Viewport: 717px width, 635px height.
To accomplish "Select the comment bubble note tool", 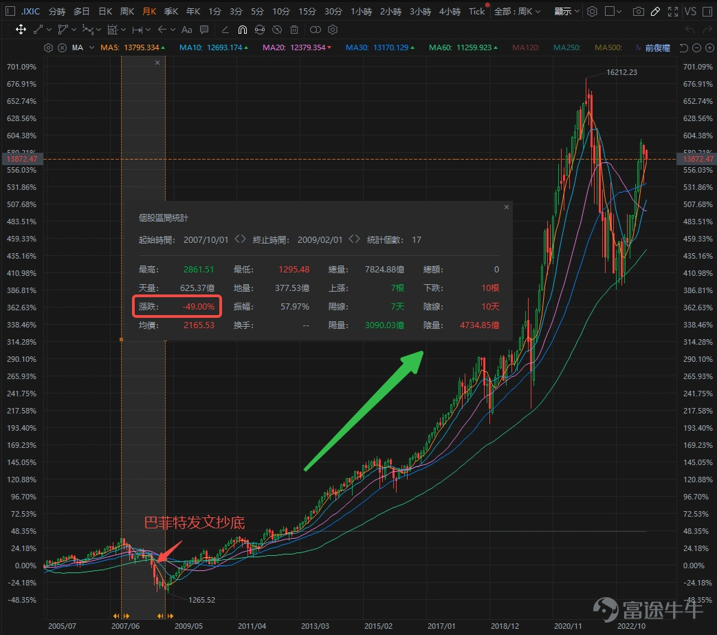I will click(x=204, y=30).
